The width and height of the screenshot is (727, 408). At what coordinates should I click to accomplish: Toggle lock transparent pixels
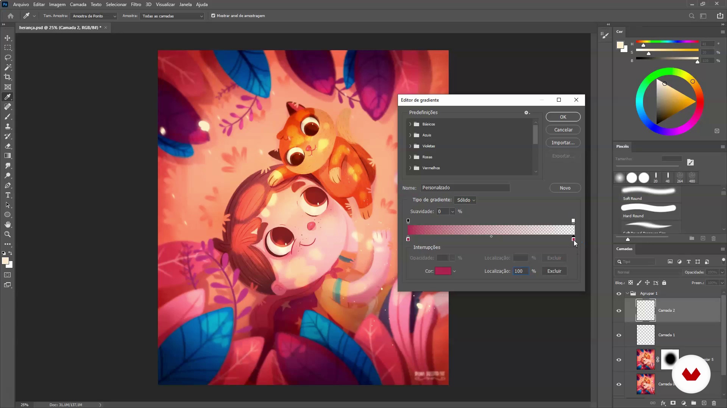[x=630, y=283]
